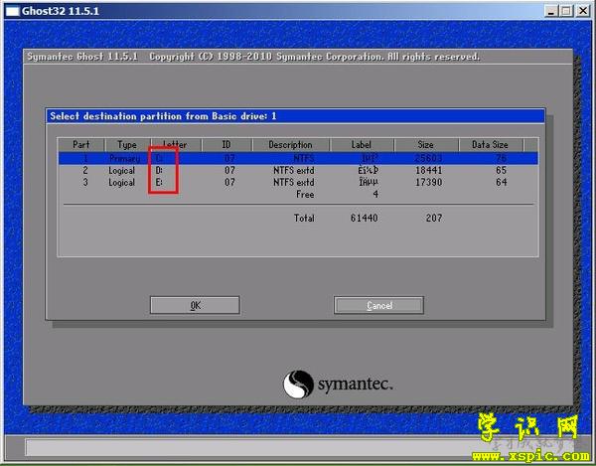Click the Total value 61440
Screen dimensions: 596x466
pyautogui.click(x=365, y=219)
